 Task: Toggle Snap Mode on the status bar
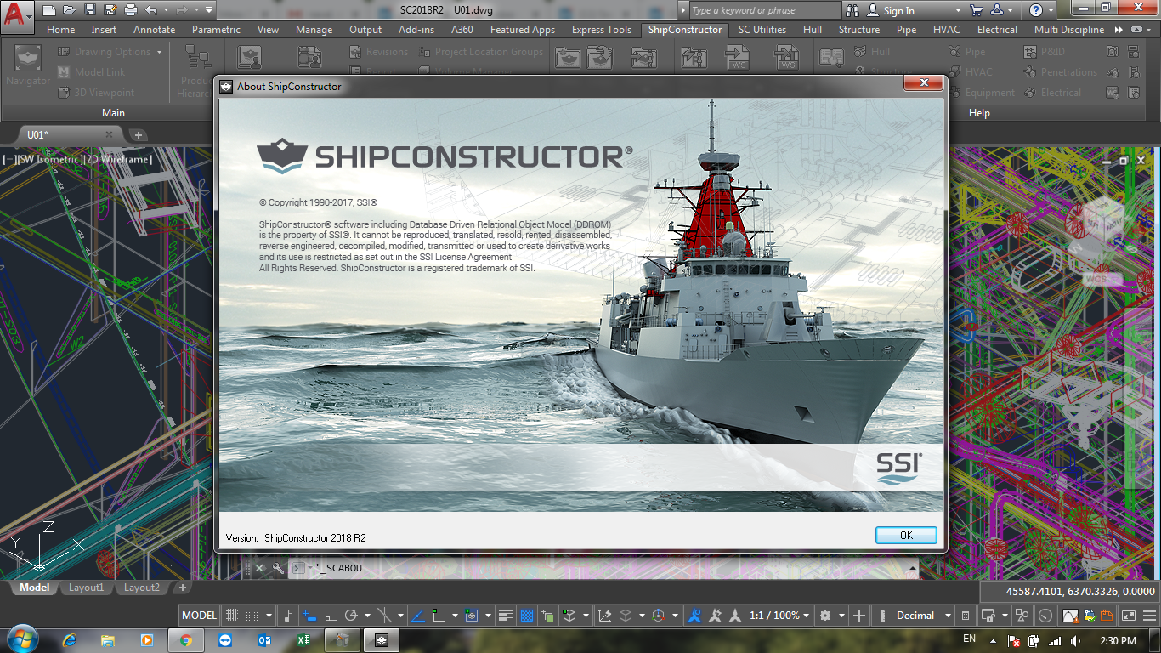tap(252, 615)
